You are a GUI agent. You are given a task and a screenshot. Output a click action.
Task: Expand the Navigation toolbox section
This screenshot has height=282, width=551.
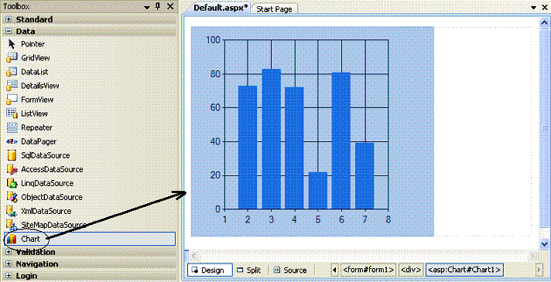pos(9,264)
